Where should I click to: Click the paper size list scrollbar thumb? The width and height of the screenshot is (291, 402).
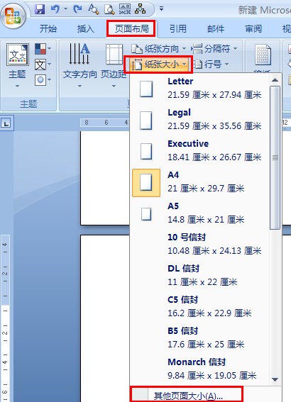point(275,158)
